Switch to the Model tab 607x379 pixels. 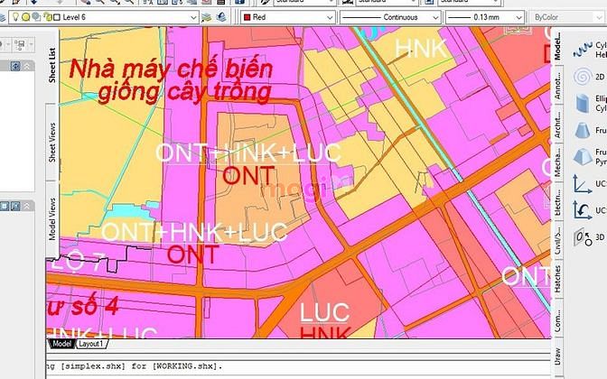coord(61,344)
